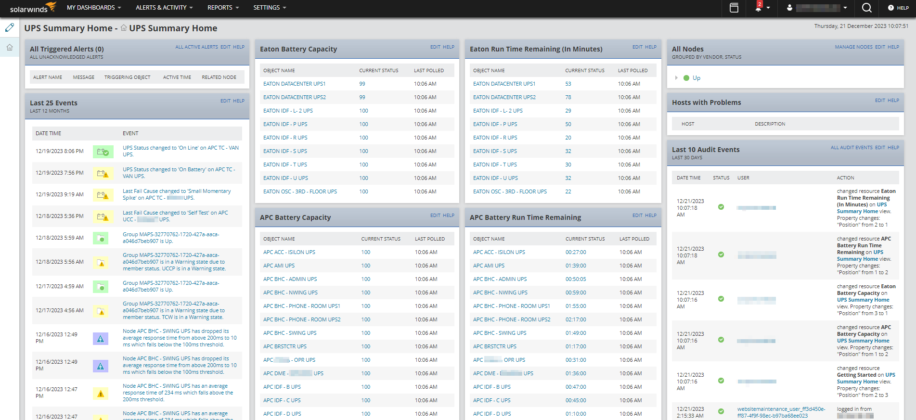Click the green check for 2:15:33 AM login audit
This screenshot has height=420, width=916.
point(721,411)
